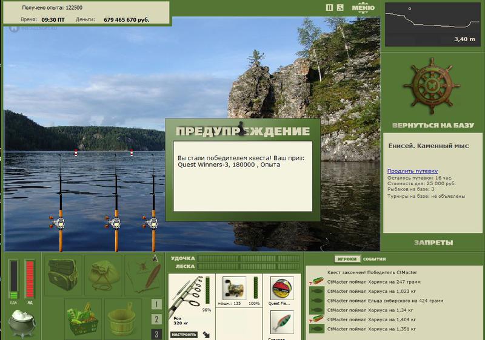485x340 pixels.
Task: Return to base via ВЕРНУТЬСЯ НА БАЗУ
Action: coord(433,125)
